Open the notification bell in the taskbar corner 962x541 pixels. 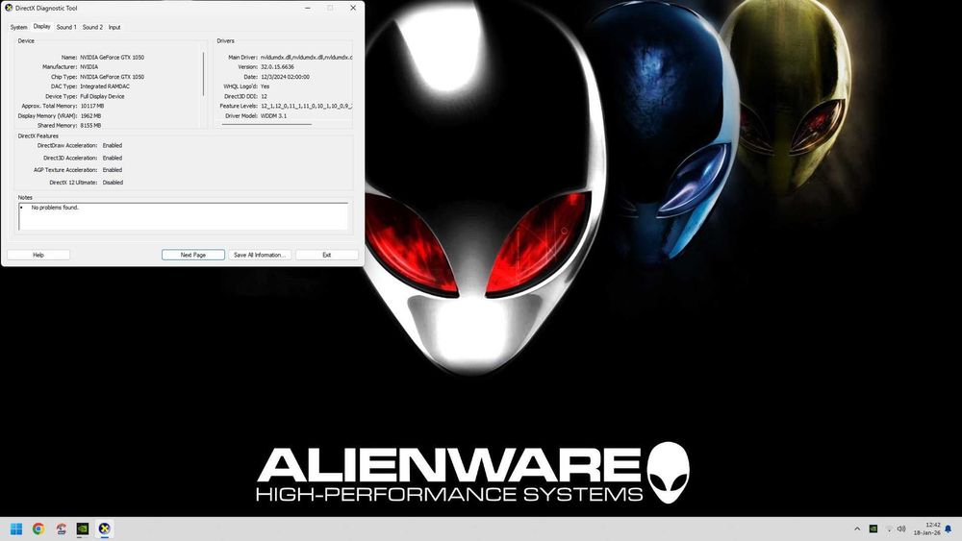pos(948,529)
